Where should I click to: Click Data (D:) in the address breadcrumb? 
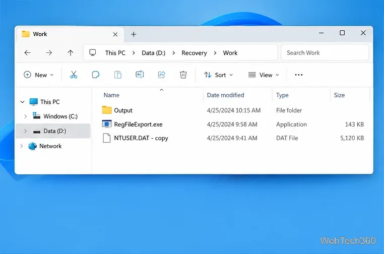pos(154,53)
